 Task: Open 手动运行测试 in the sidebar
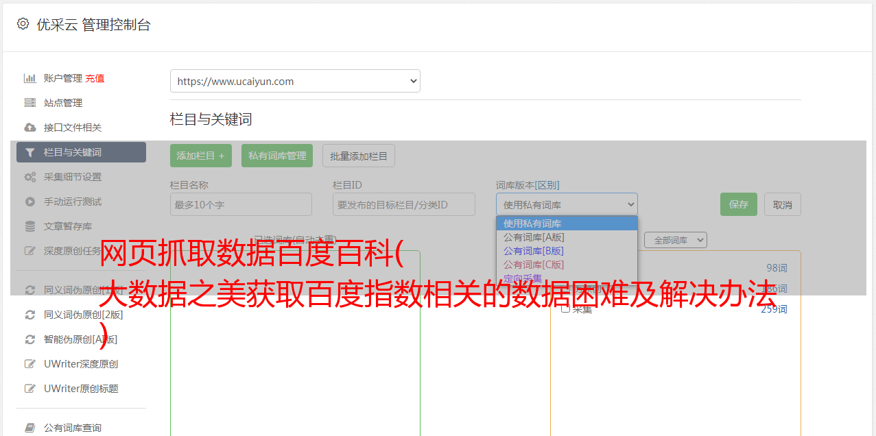pos(73,202)
